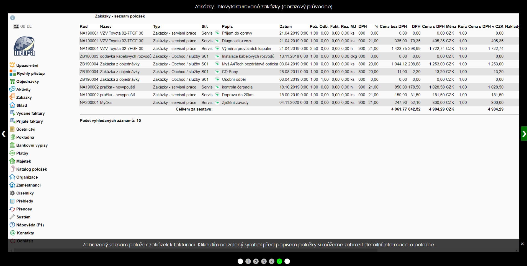Click the green next slide arrow
527x266 pixels.
point(524,134)
